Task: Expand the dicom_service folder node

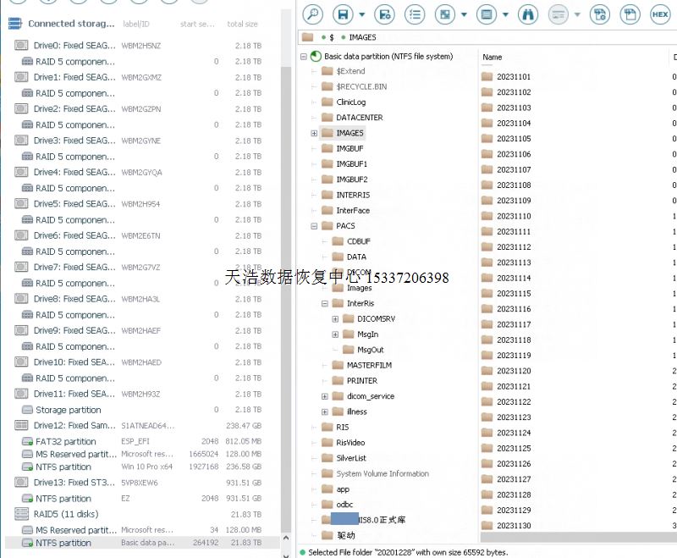Action: (x=325, y=396)
